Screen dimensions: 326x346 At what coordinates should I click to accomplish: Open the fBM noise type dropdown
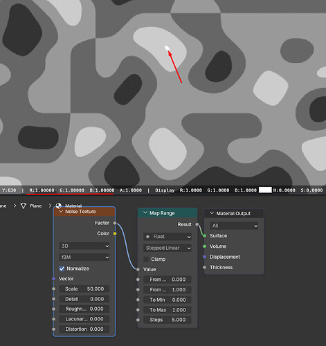click(x=84, y=257)
